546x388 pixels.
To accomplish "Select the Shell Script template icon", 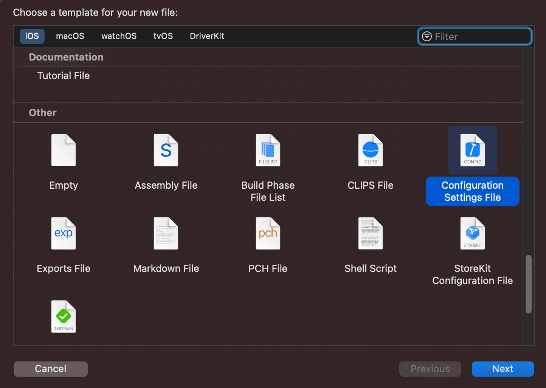I will 371,234.
